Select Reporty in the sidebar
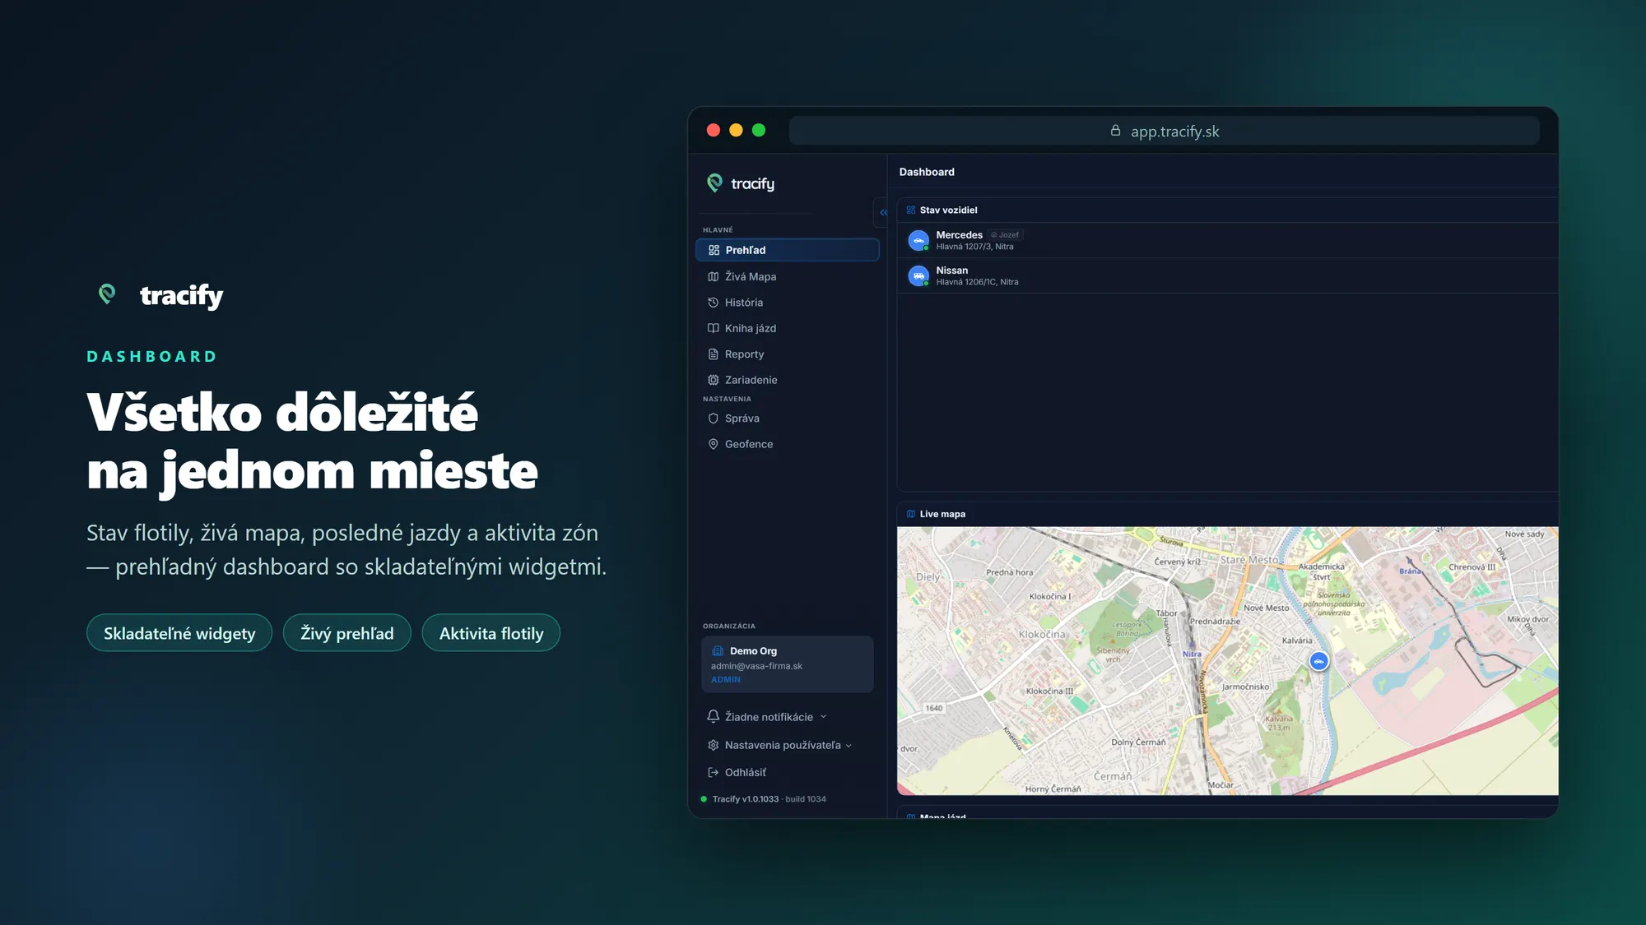 click(x=787, y=354)
